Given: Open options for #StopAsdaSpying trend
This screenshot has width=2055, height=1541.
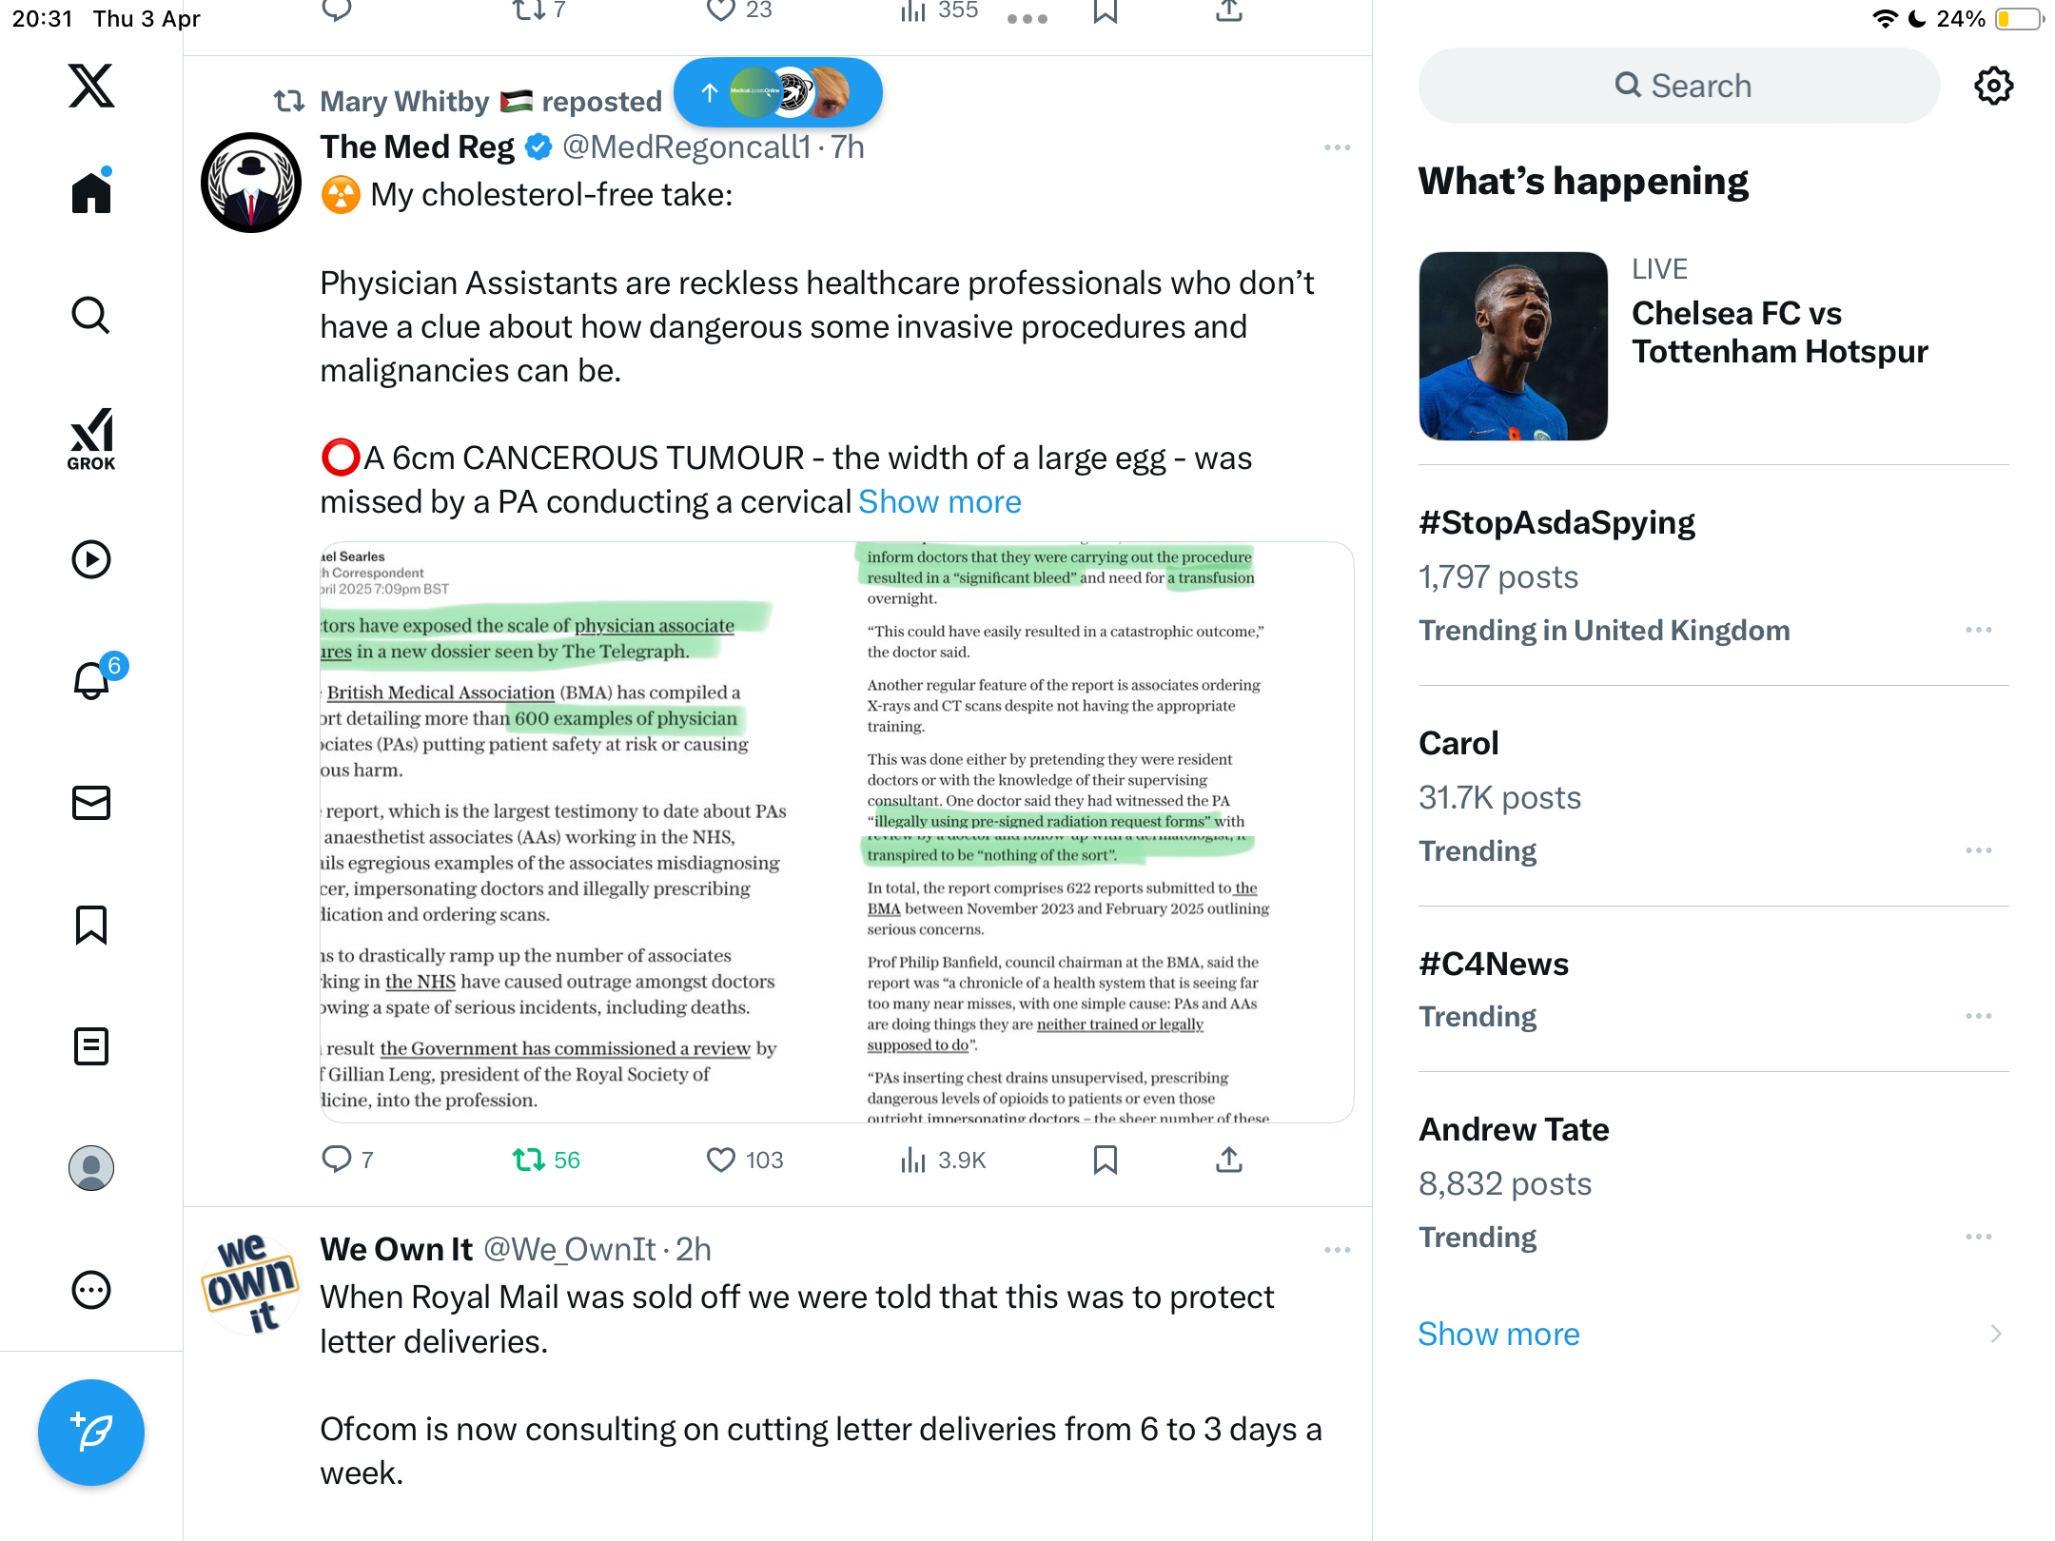Looking at the screenshot, I should [x=1979, y=630].
